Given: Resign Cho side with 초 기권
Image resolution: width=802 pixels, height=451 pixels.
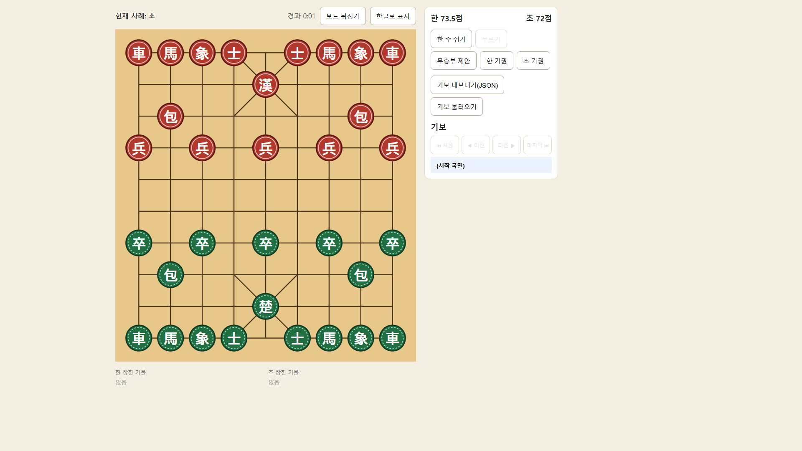Looking at the screenshot, I should click(x=533, y=61).
